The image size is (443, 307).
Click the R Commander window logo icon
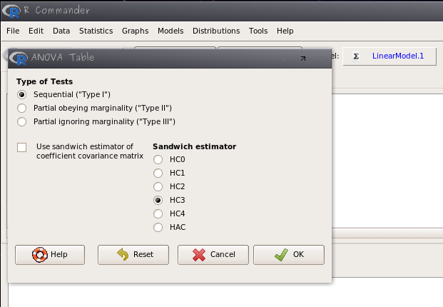(11, 10)
